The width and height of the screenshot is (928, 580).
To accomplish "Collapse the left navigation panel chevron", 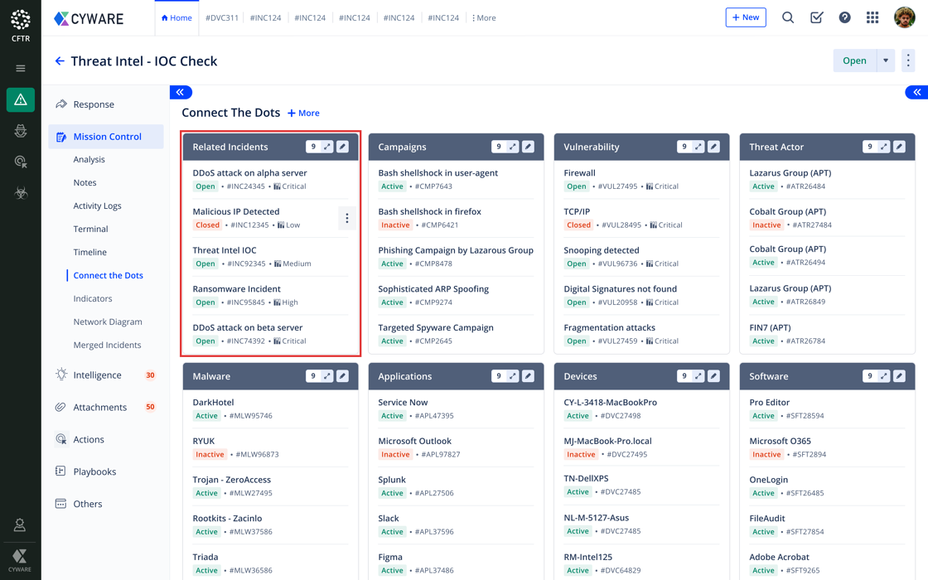I will pyautogui.click(x=181, y=92).
